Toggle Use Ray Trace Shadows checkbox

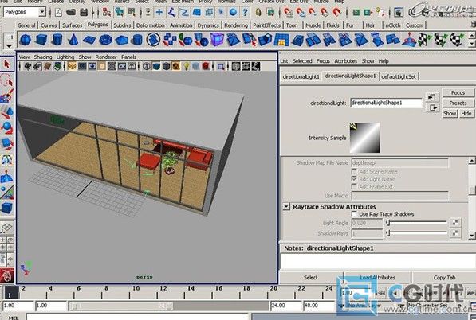point(354,214)
